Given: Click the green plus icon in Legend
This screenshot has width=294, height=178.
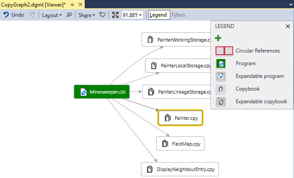Looking at the screenshot, I should coord(219,38).
